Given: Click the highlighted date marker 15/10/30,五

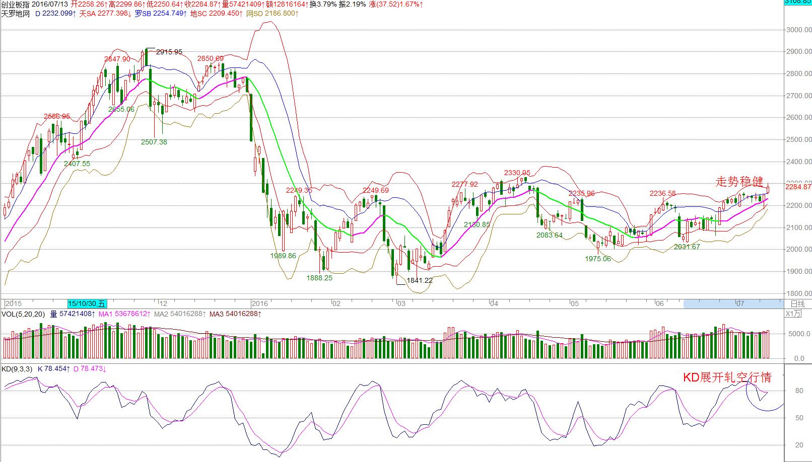Looking at the screenshot, I should tap(87, 303).
